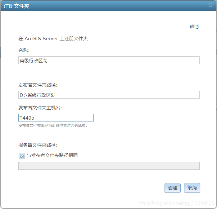This screenshot has width=217, height=209.
Task: Click the 发布者文件夹路径为盘符位置时为必填项 hint text
Action: coord(53,126)
